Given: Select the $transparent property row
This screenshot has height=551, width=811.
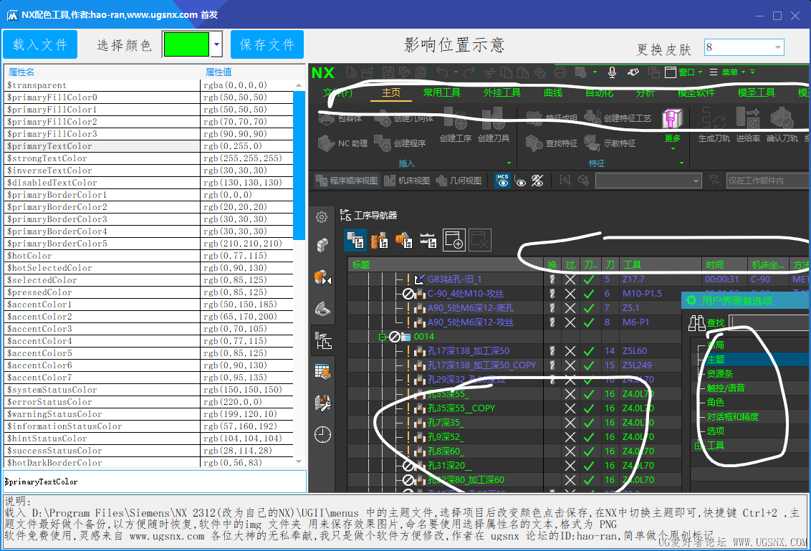Looking at the screenshot, I should pyautogui.click(x=148, y=85).
